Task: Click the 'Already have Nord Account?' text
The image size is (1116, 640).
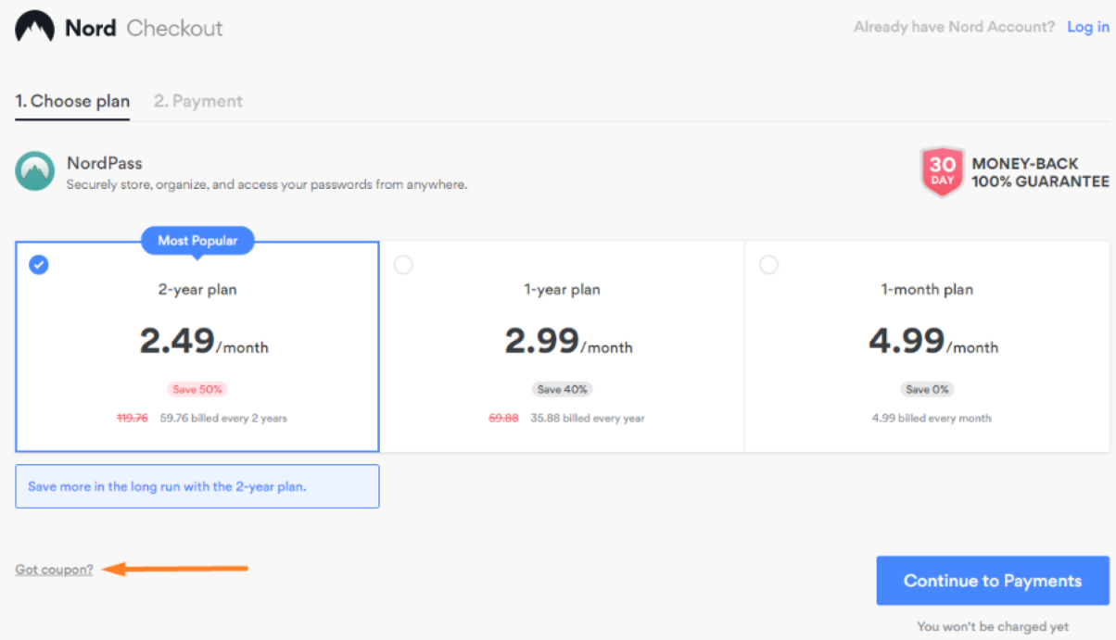Action: click(x=954, y=27)
